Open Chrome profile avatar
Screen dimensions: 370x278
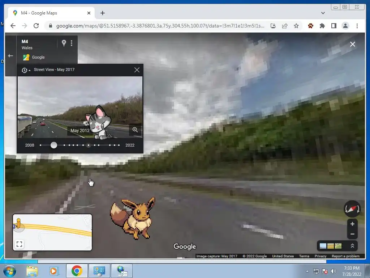tap(345, 26)
